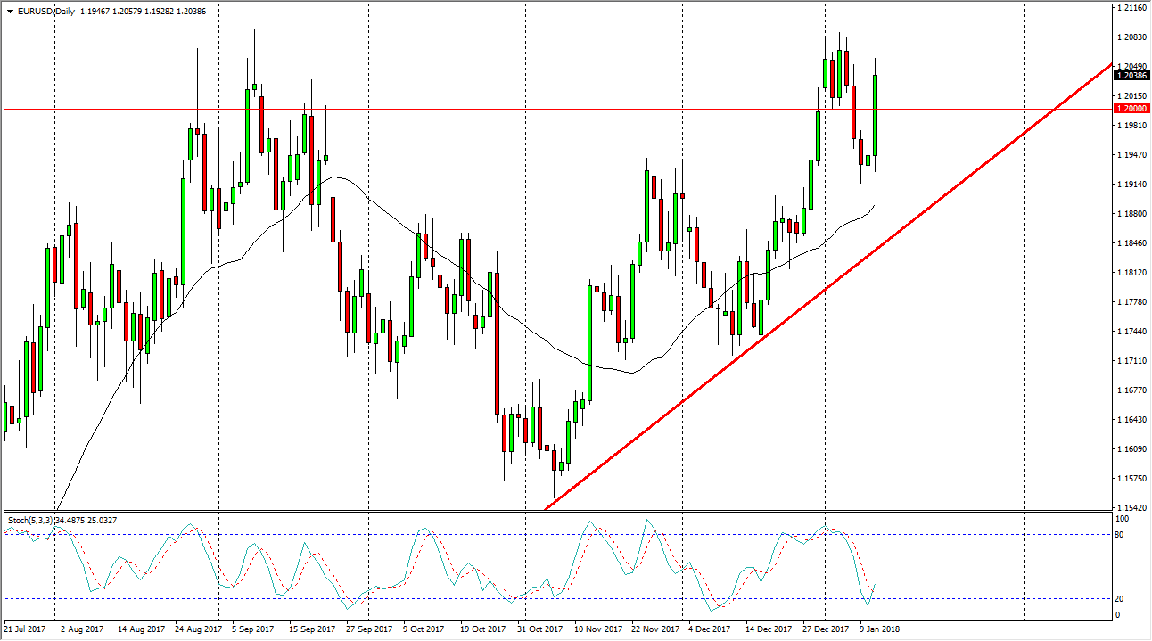This screenshot has width=1152, height=641.
Task: Click the 14 Dec 2017 date label
Action: [769, 629]
